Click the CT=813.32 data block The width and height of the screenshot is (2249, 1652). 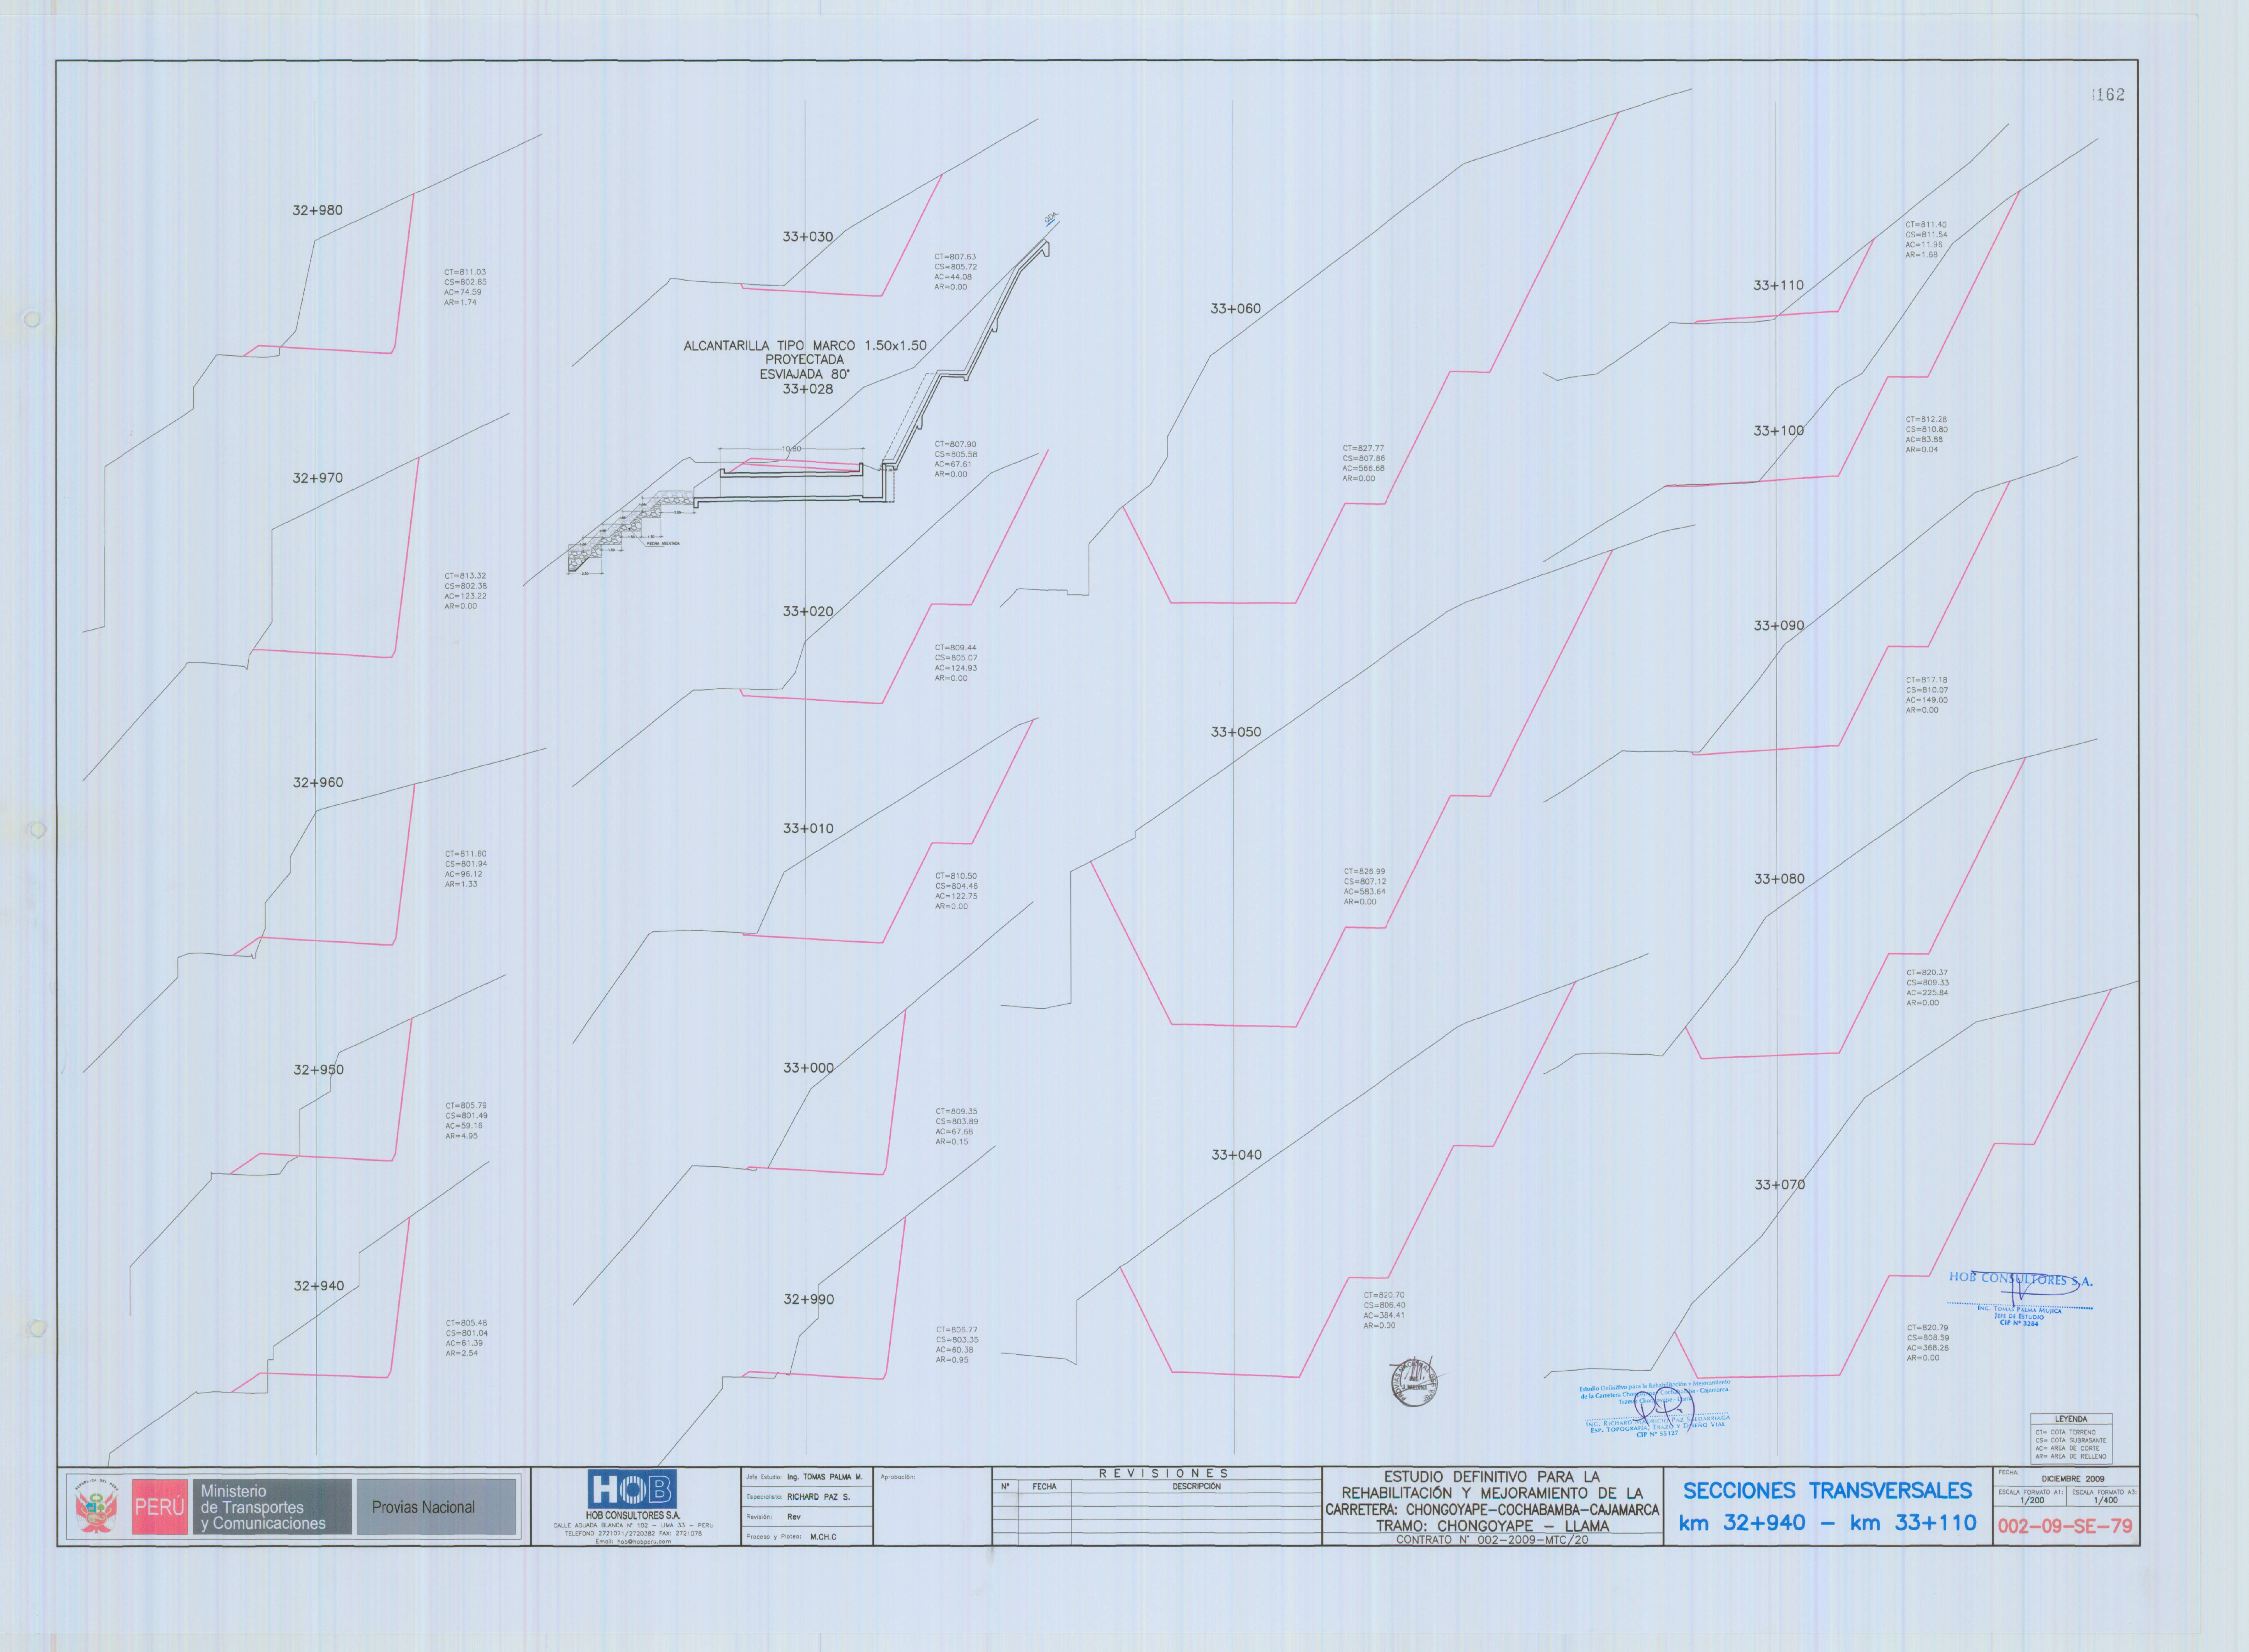pos(466,591)
